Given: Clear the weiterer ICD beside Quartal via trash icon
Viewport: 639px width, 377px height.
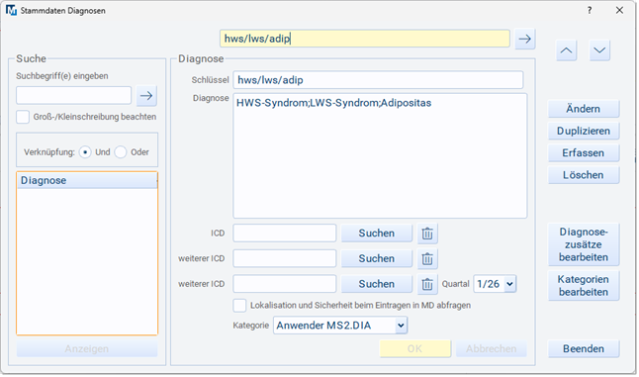Looking at the screenshot, I should pos(427,284).
